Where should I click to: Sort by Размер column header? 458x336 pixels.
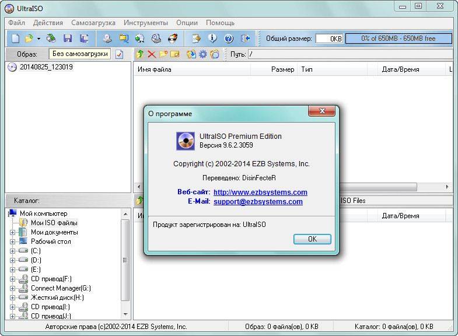(274, 69)
